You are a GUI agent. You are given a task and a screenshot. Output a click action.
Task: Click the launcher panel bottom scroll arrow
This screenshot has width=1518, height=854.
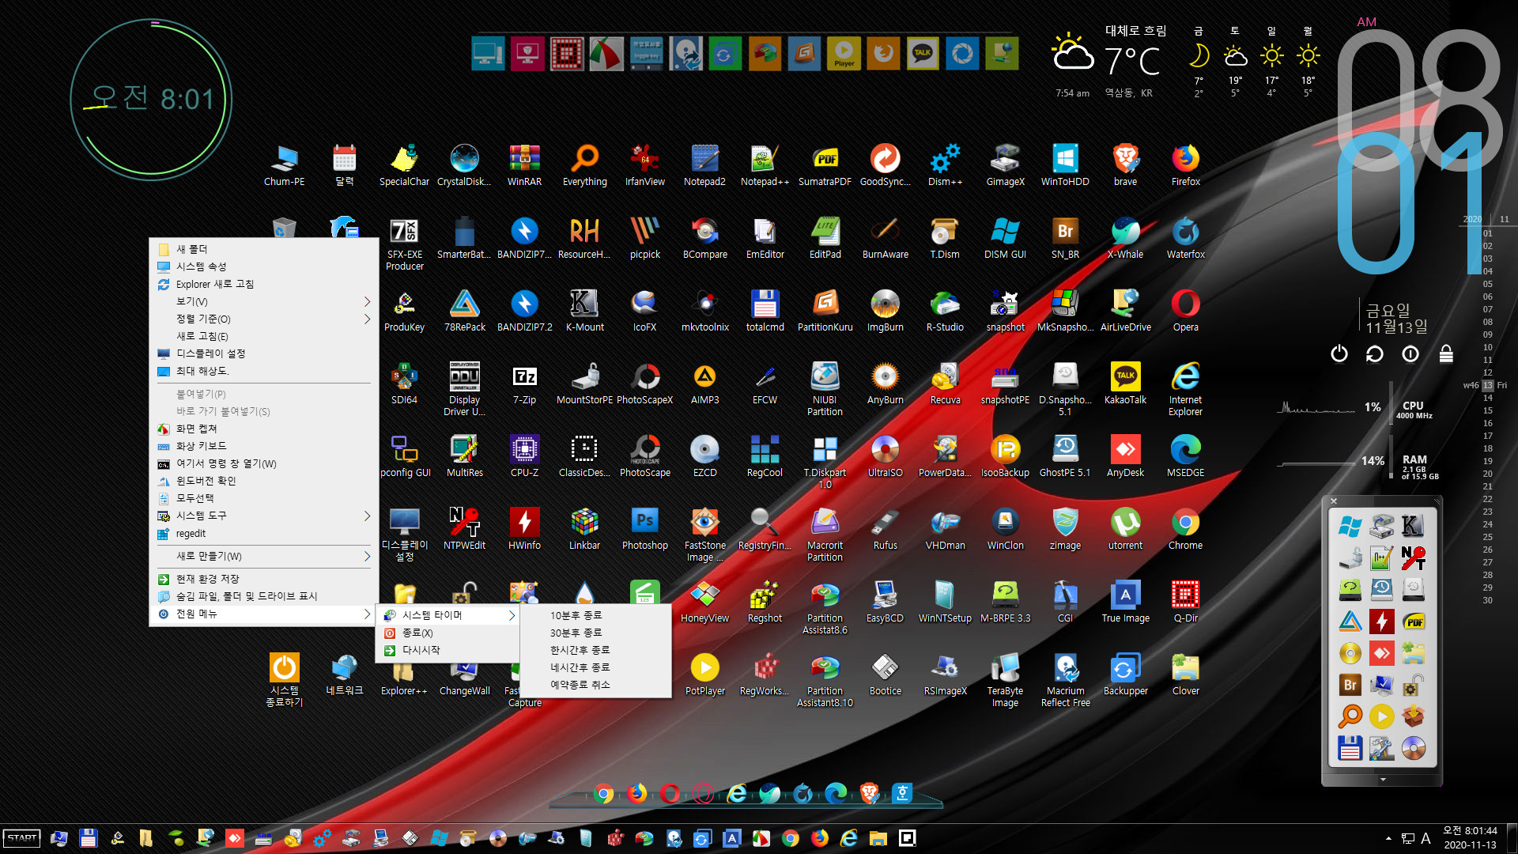tap(1383, 780)
